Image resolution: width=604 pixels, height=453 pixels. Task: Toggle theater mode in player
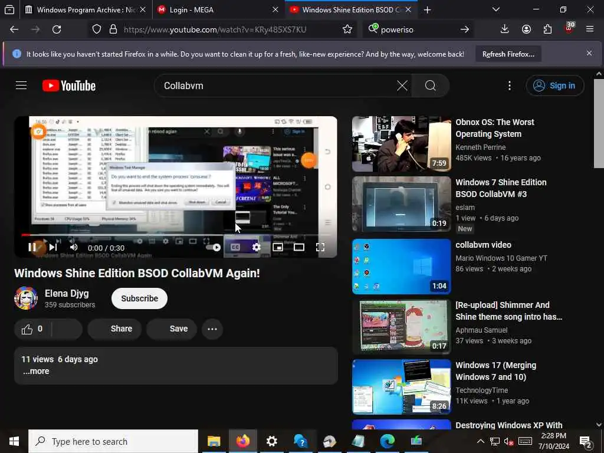[299, 247]
